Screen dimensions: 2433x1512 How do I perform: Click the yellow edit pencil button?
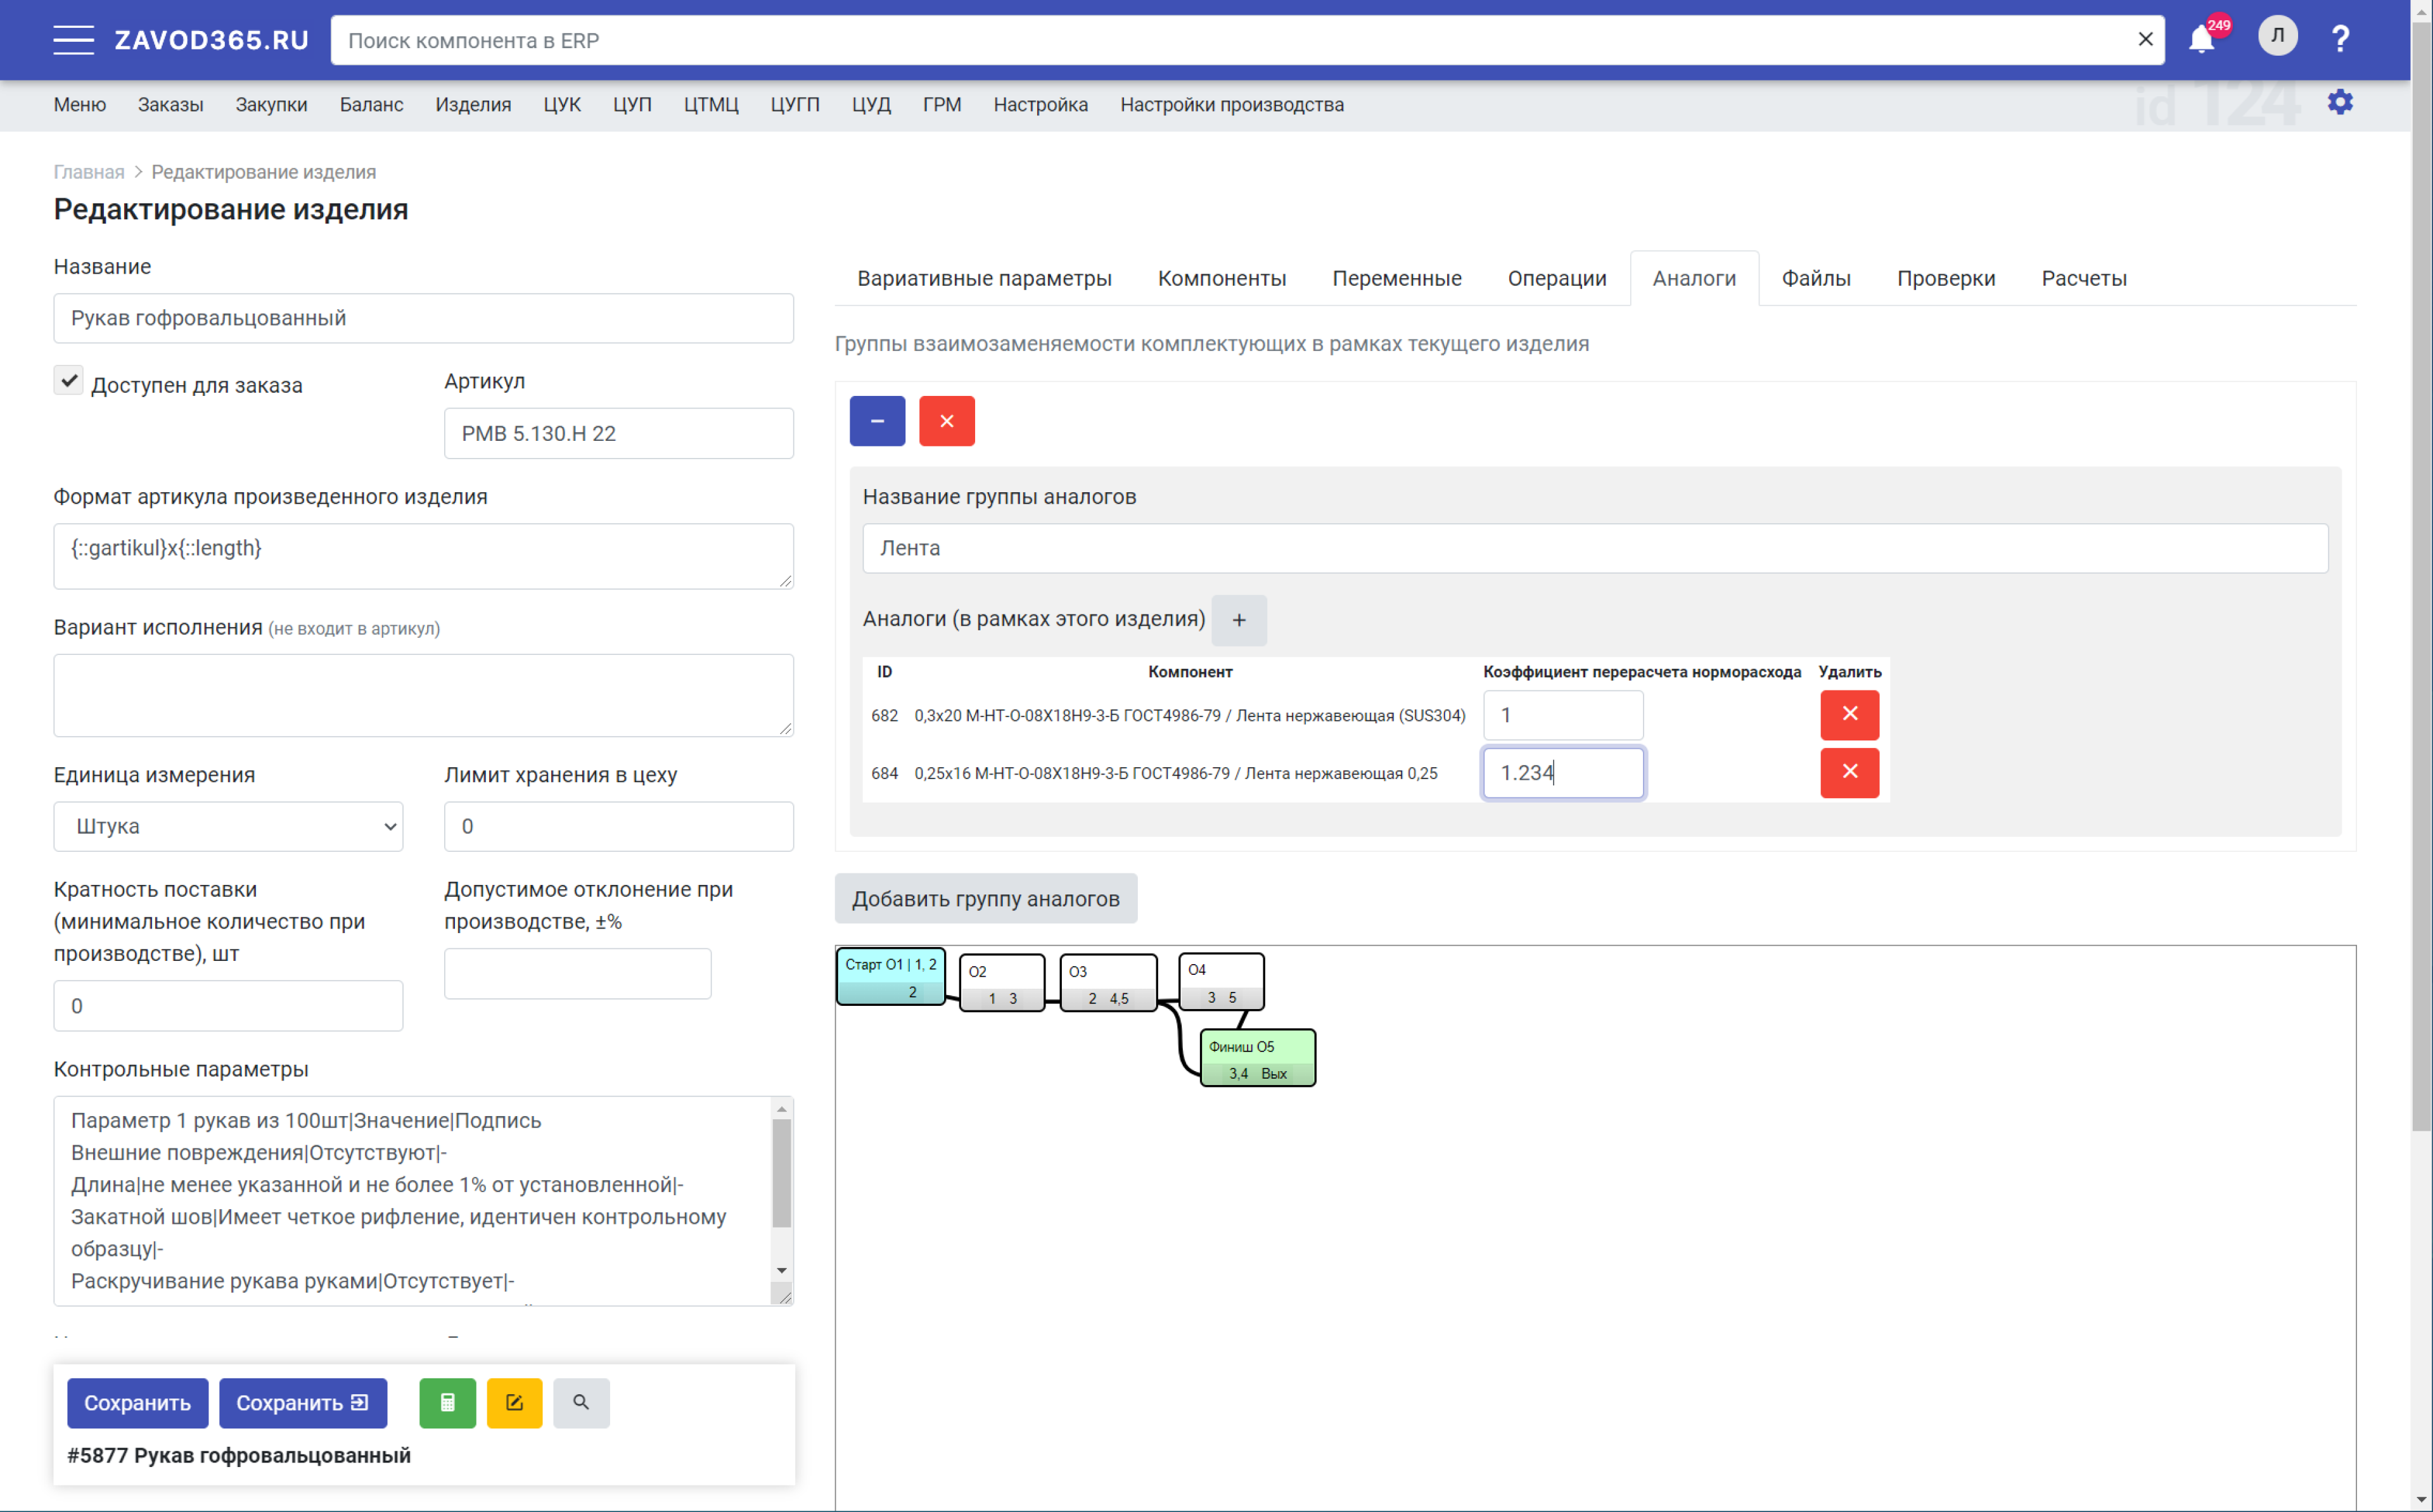514,1402
